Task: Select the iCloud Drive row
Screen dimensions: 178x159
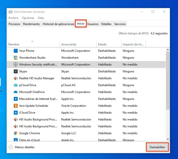Action: click(83, 113)
